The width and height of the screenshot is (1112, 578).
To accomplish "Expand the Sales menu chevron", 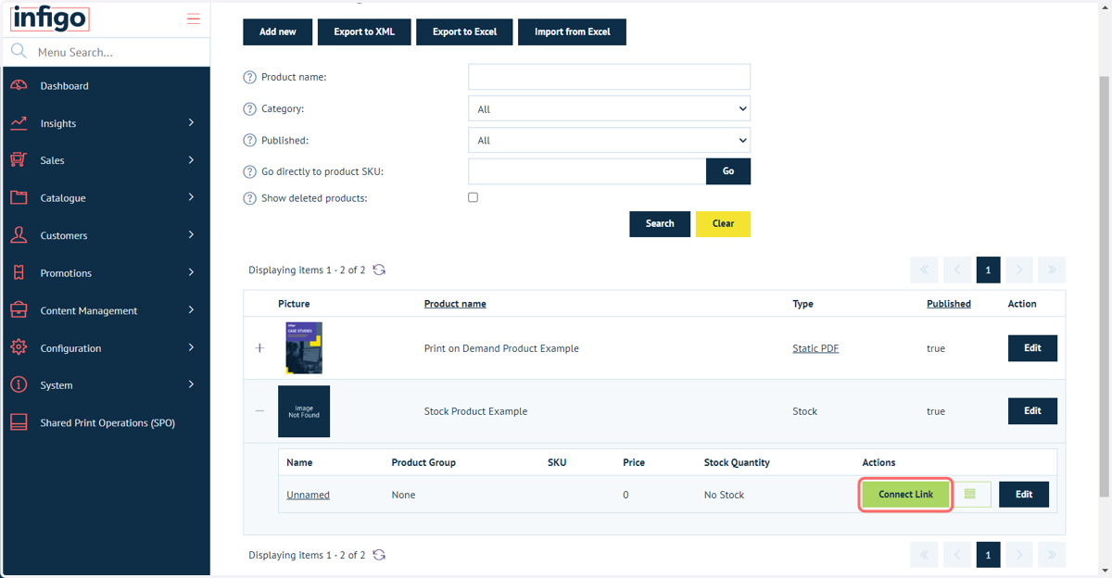I will pyautogui.click(x=191, y=160).
